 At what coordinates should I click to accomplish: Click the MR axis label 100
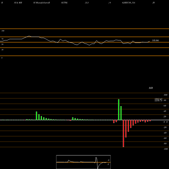165,95
